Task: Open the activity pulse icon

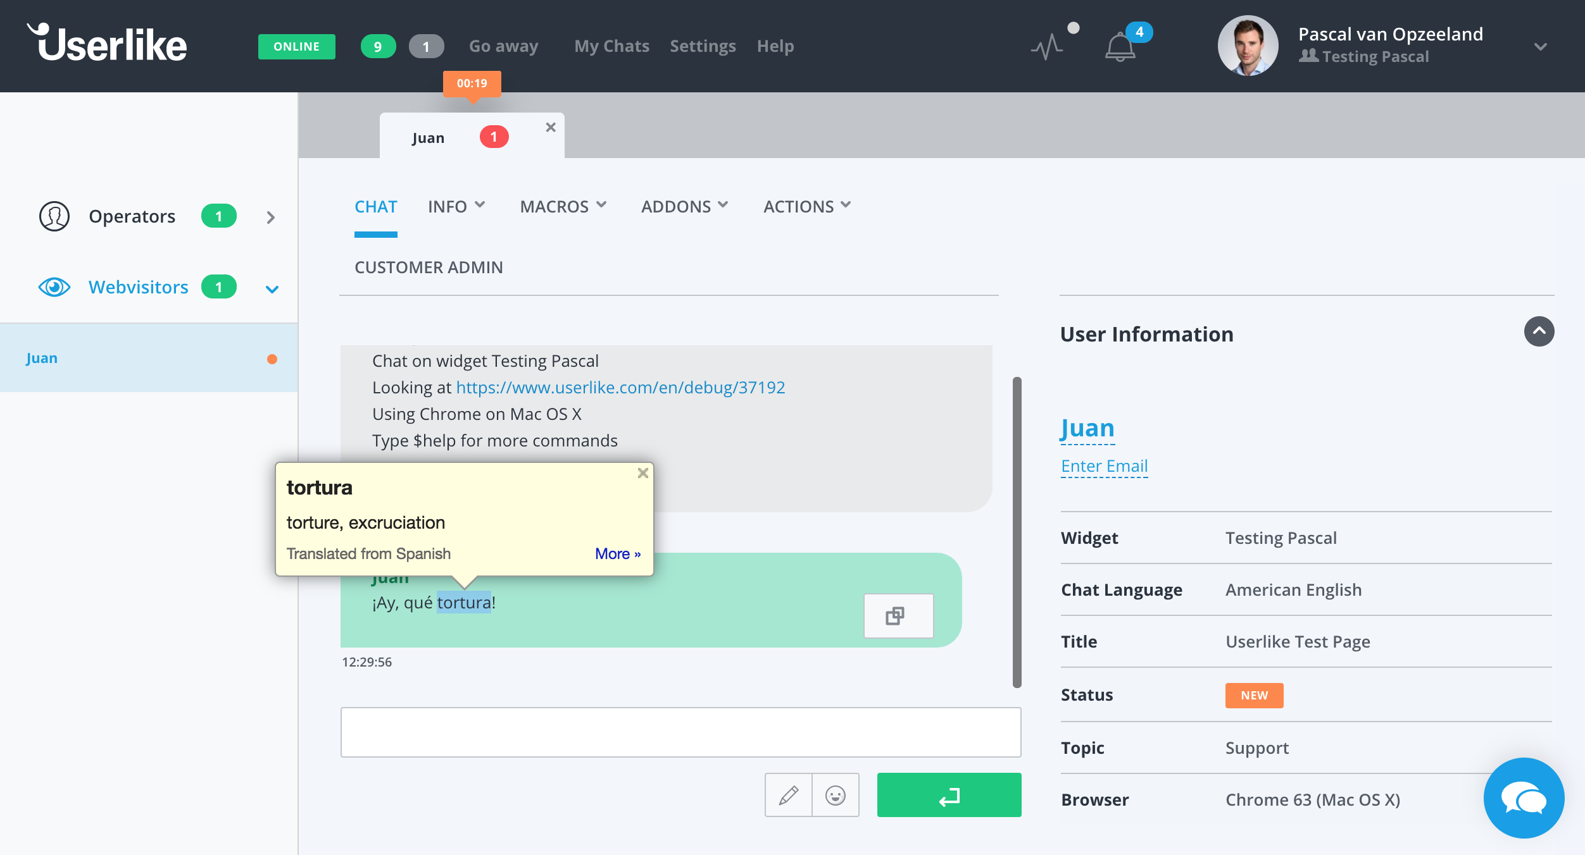Action: tap(1048, 47)
